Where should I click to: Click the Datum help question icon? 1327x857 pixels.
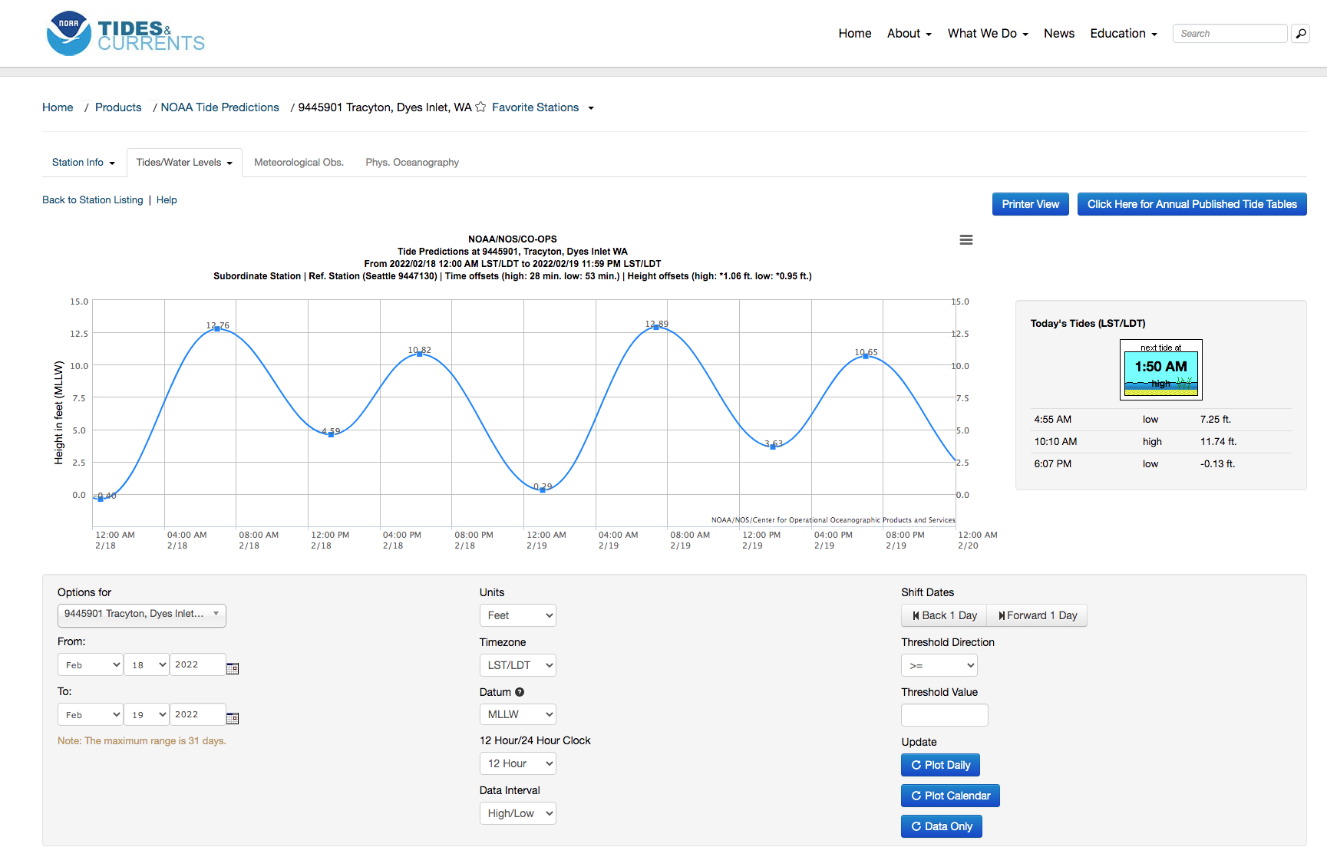(520, 692)
